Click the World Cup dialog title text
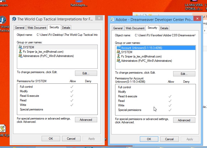Screen dimensions: 207x148 pos(55,19)
